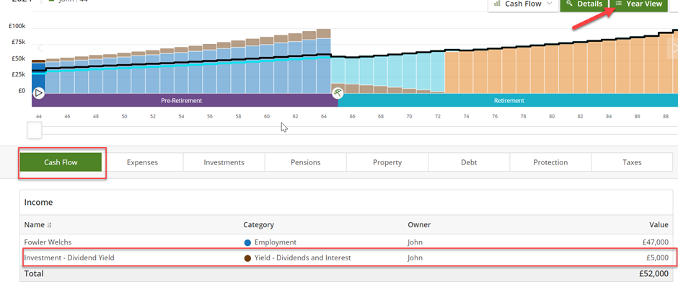678x282 pixels.
Task: Switch to Year View
Action: coord(639,4)
